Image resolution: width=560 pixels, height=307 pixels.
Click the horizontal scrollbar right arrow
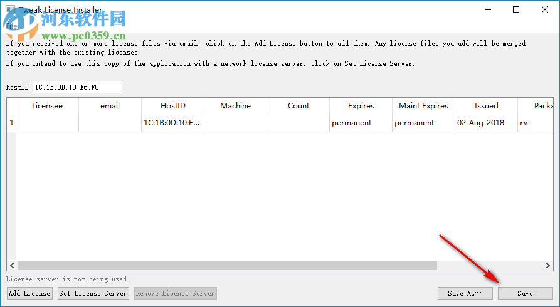[x=548, y=265]
